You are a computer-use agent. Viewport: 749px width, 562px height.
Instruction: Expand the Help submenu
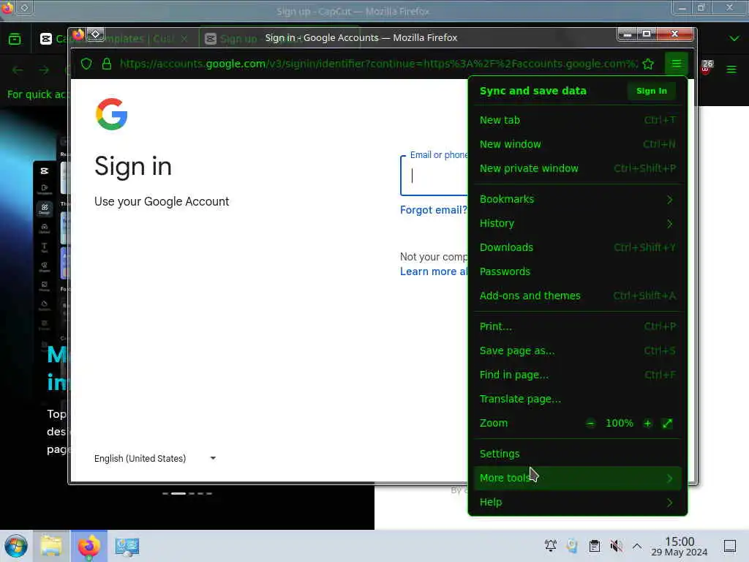coord(578,502)
